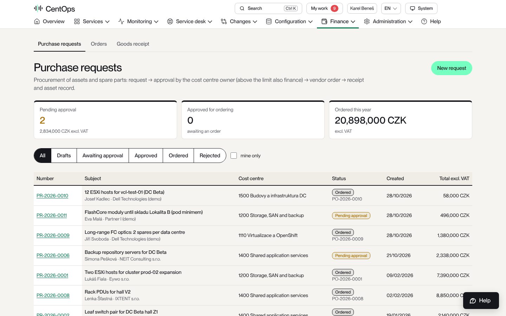Open the My work button
Image resolution: width=506 pixels, height=316 pixels.
(324, 8)
